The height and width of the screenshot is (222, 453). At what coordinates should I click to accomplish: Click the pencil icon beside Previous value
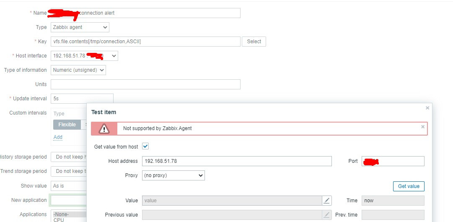point(327,215)
